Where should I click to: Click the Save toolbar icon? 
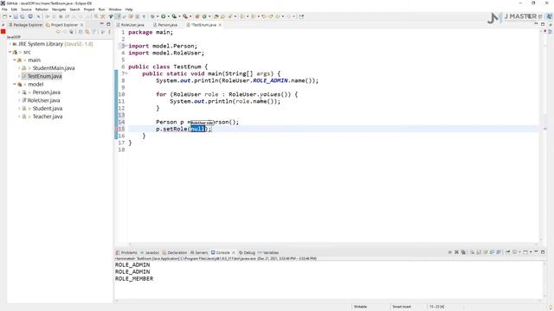(x=16, y=16)
